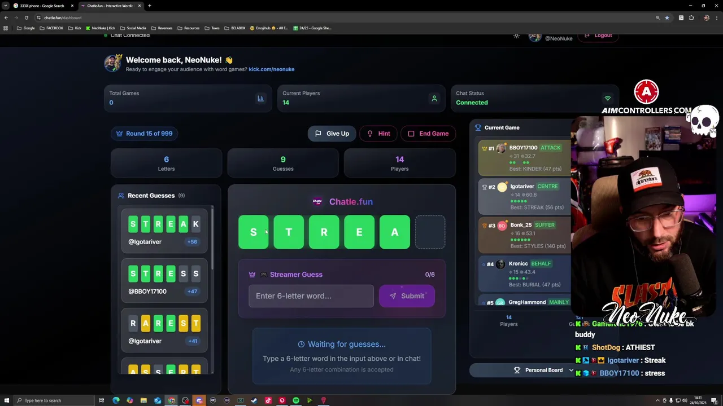Screen dimensions: 723x406
Task: Click the End Game button
Action: tap(429, 134)
